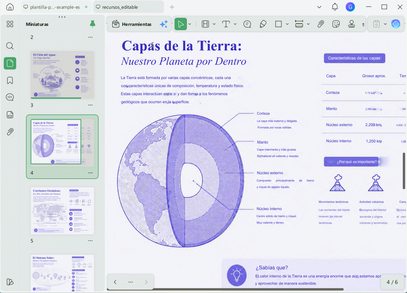Click the Capas de la Tierra title
Viewport: 407px width, 293px height.
[x=181, y=46]
